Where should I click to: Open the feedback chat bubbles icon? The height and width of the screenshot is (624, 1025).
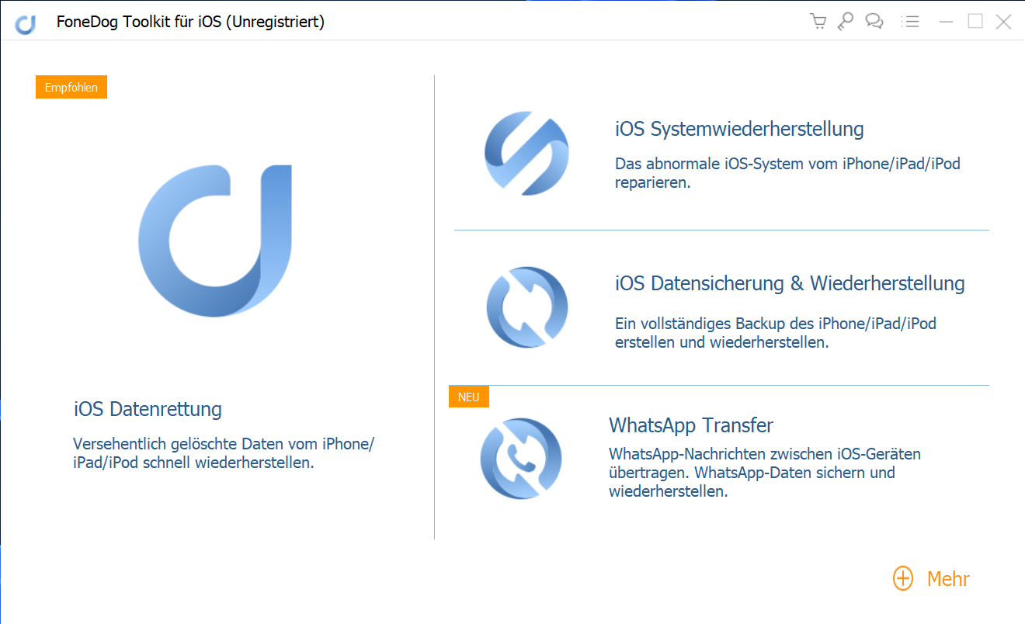pos(874,22)
